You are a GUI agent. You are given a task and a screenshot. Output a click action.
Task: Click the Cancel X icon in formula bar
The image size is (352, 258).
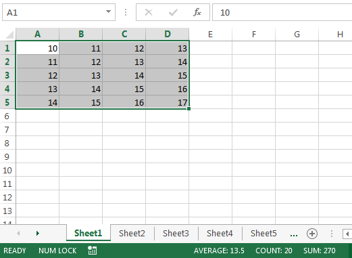pyautogui.click(x=149, y=12)
